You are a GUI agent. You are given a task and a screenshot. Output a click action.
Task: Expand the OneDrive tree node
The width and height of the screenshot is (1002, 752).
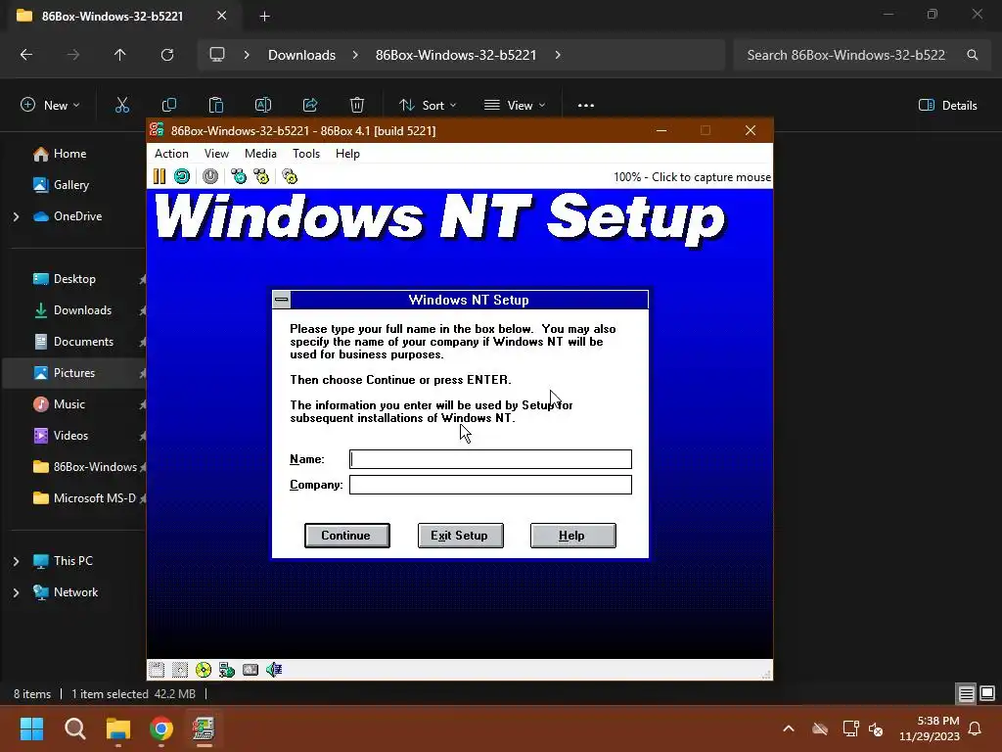pos(16,216)
